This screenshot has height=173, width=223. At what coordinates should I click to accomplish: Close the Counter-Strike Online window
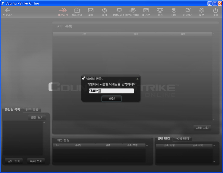click(220, 3)
